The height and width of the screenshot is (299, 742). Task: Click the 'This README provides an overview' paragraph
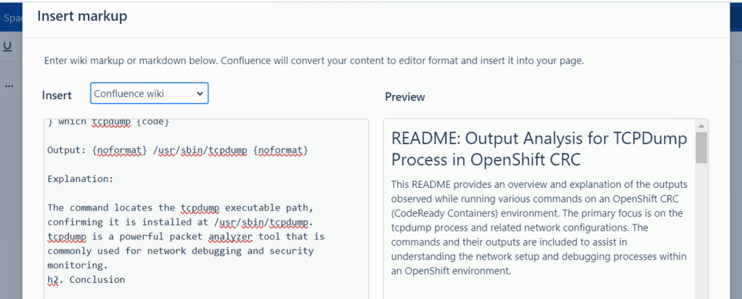pyautogui.click(x=539, y=228)
